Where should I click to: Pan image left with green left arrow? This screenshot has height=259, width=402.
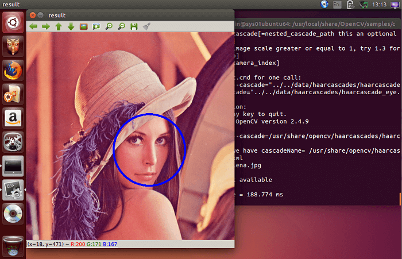tap(33, 26)
